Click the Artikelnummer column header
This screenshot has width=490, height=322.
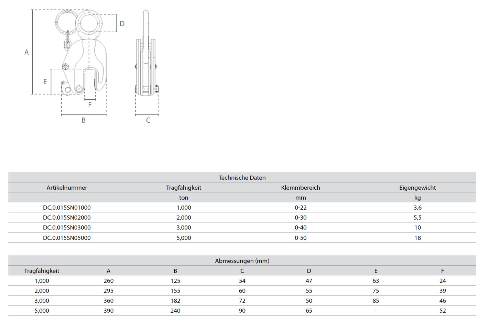click(67, 188)
